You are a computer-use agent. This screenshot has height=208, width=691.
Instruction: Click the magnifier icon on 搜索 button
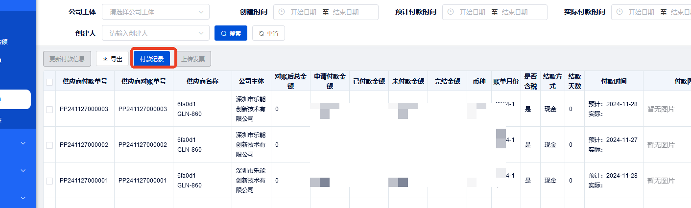tap(224, 34)
